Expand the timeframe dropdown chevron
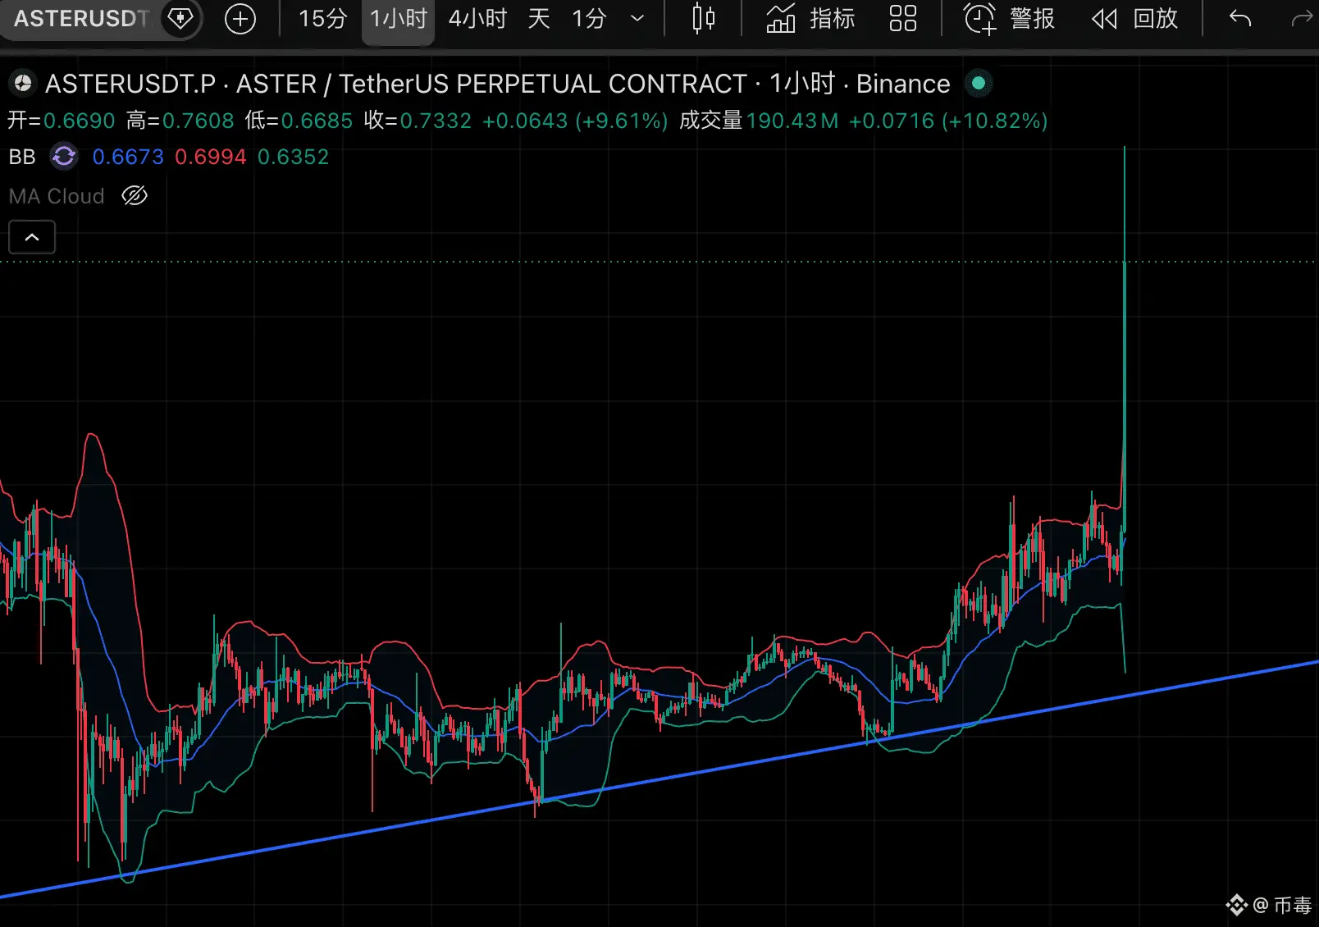The image size is (1319, 927). click(x=637, y=18)
